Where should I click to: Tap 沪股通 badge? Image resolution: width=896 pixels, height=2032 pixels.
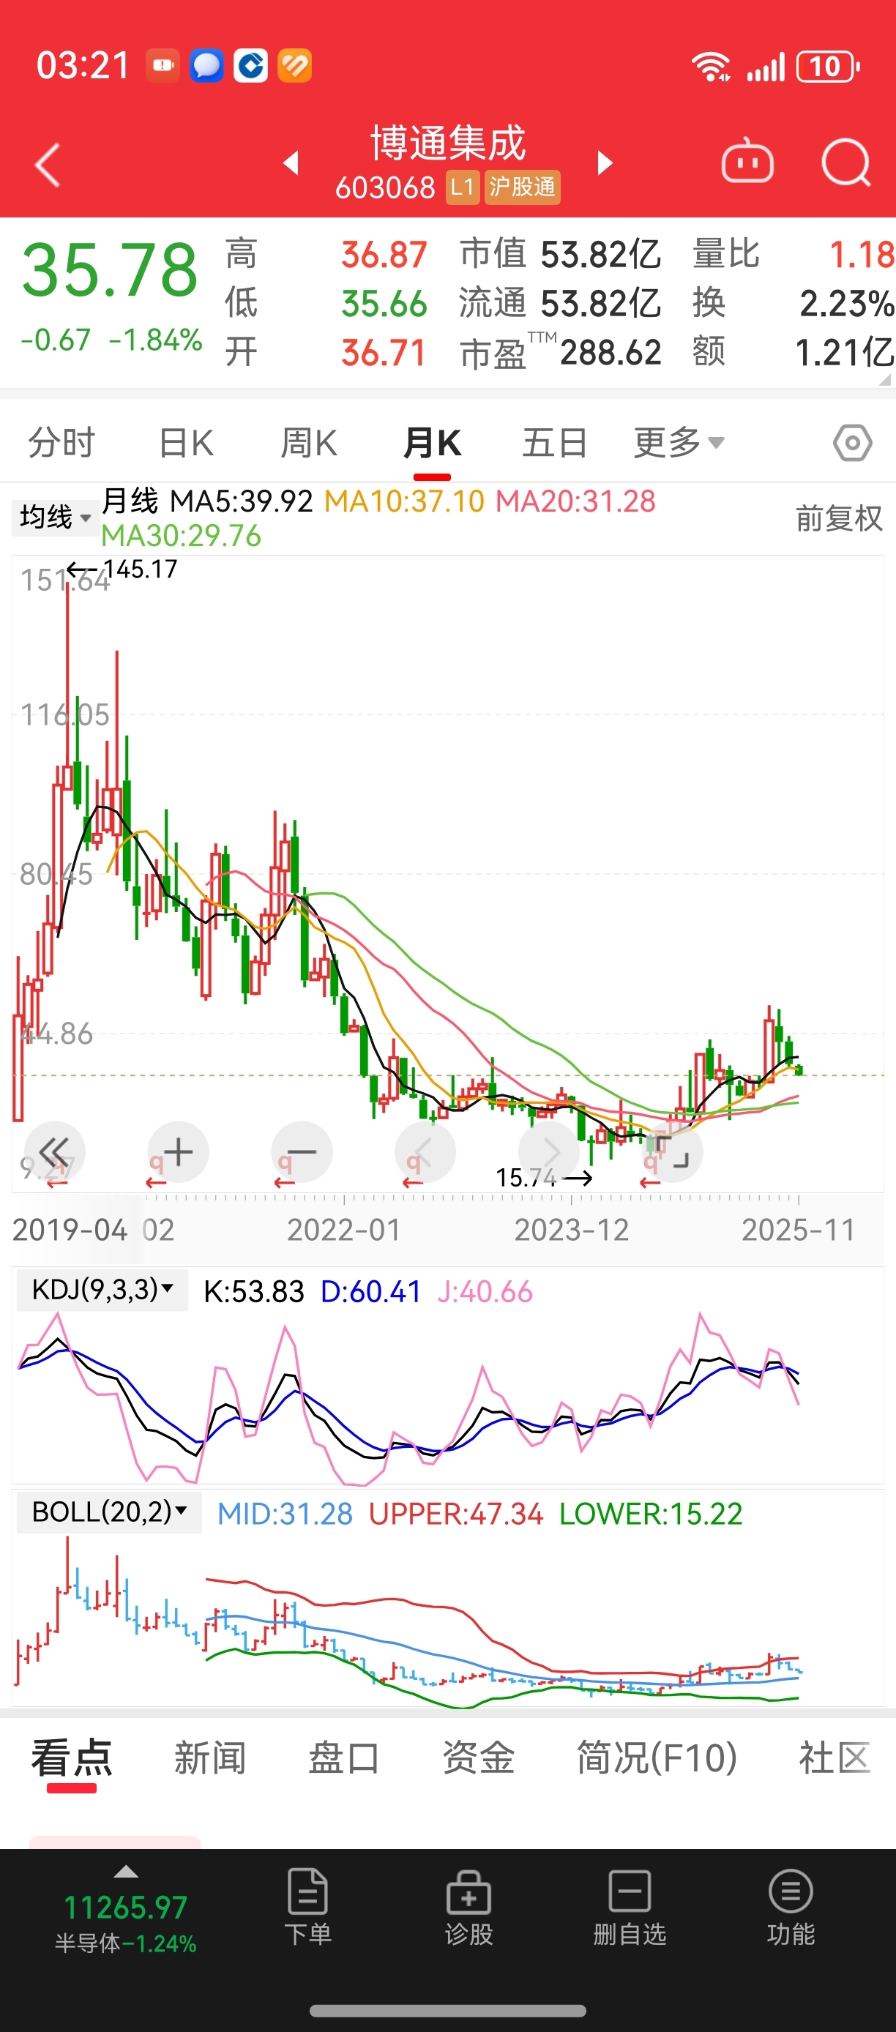522,187
